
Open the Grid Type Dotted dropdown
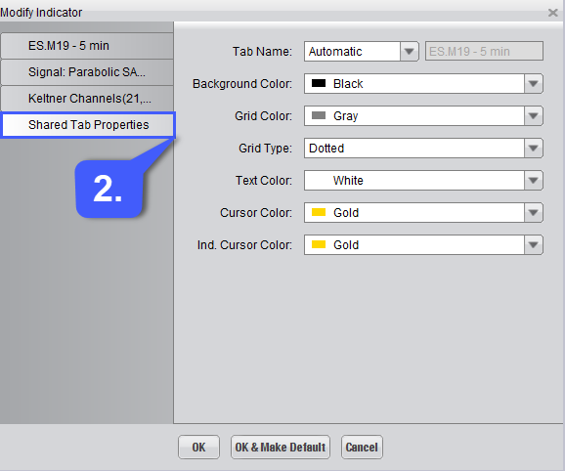click(423, 149)
